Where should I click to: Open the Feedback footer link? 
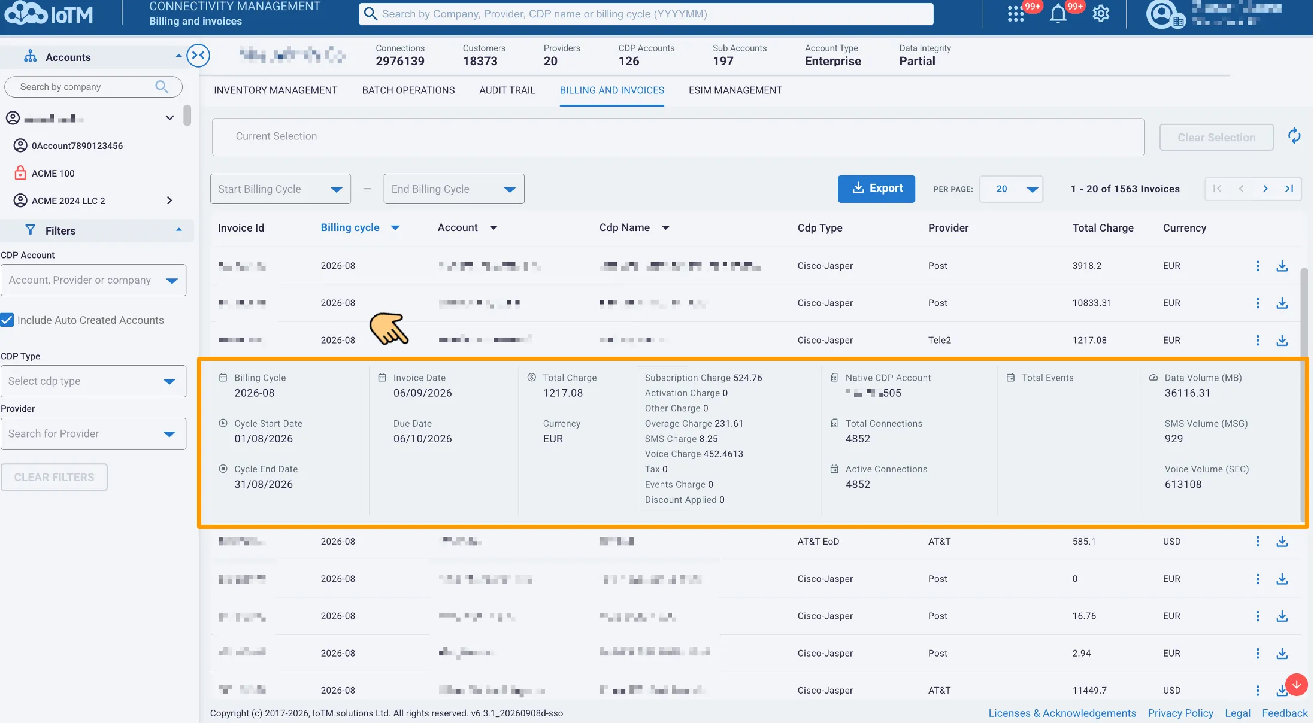[x=1285, y=713]
